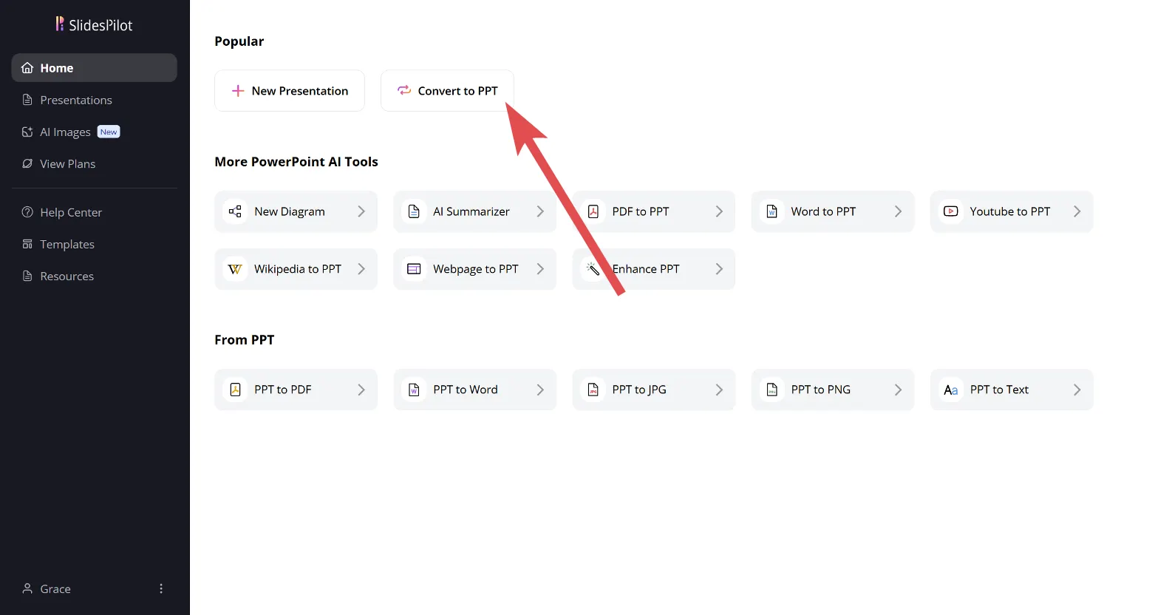Open AI Images in the sidebar
Viewport: 1155px width, 615px height.
65,132
